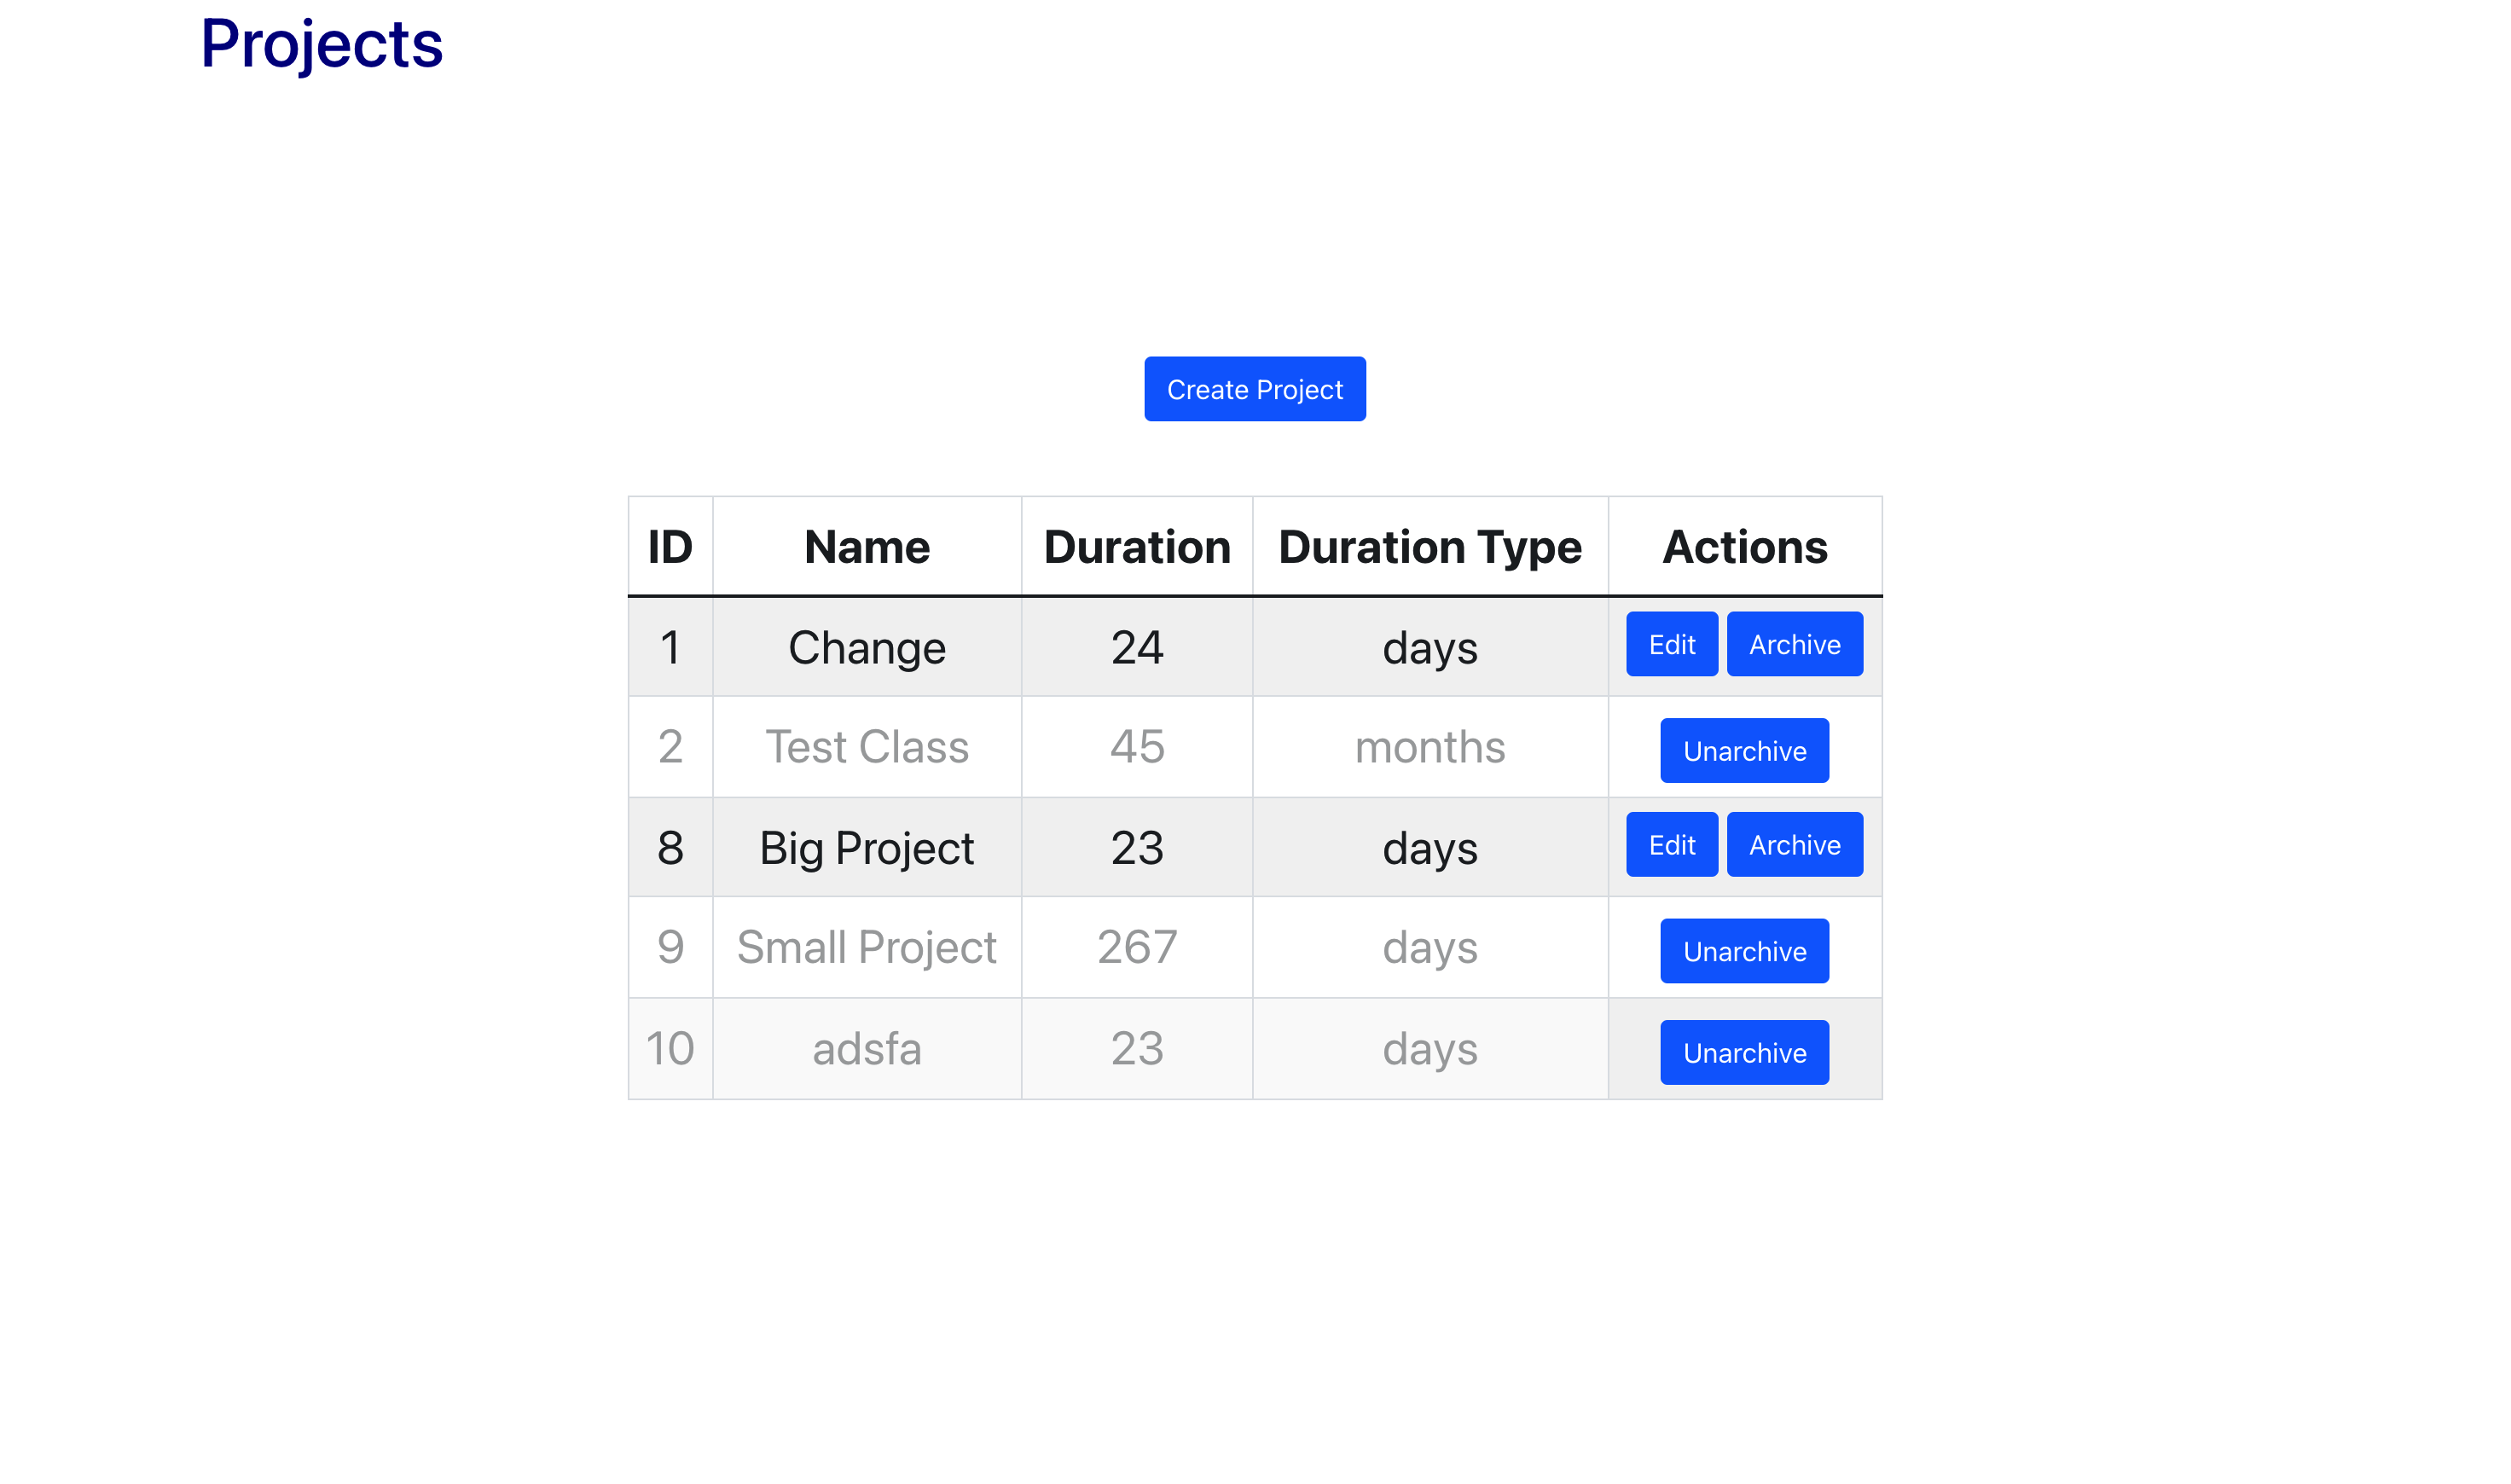Select the Change project name cell
2511x1484 pixels.
click(x=866, y=647)
